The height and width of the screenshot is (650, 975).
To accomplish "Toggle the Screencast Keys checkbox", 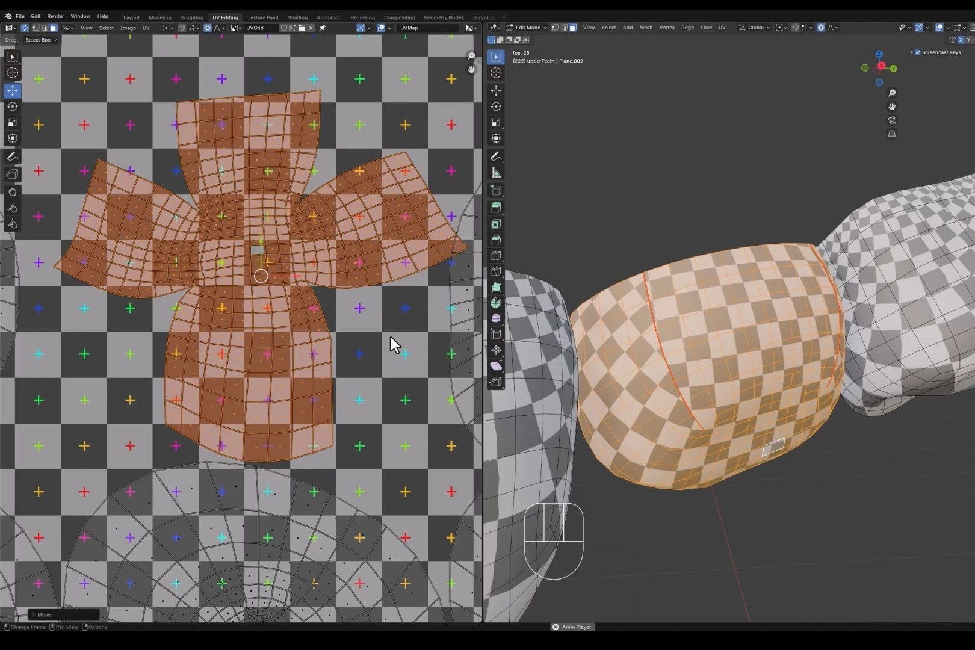I will coord(918,52).
